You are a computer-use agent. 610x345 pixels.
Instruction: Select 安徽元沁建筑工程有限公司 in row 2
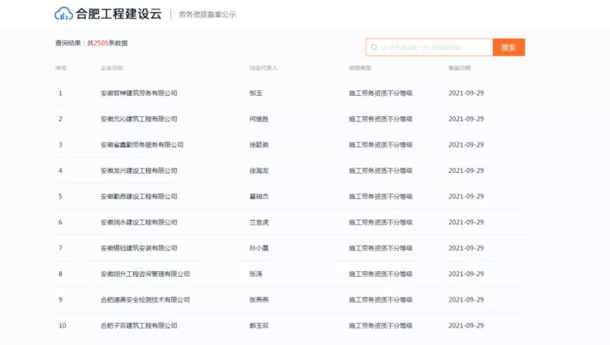click(x=138, y=119)
